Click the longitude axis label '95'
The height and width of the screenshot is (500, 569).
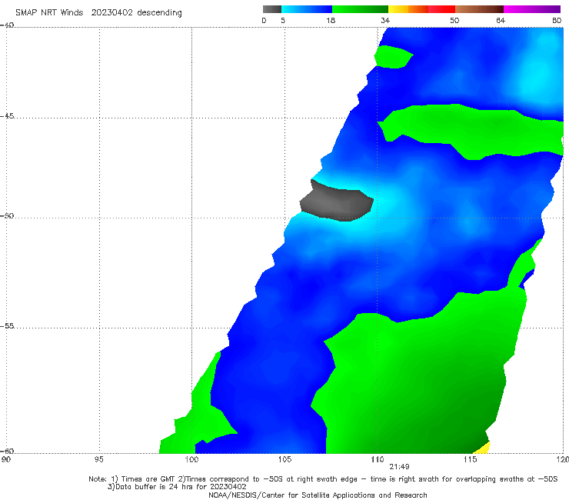point(98,459)
